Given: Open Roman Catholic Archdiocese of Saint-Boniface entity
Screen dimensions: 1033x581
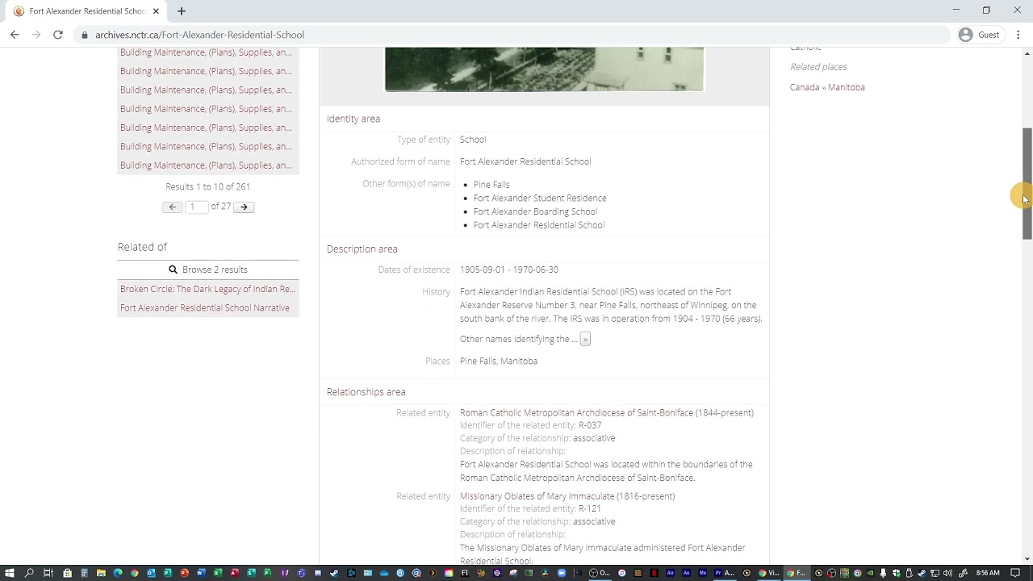Looking at the screenshot, I should [607, 412].
